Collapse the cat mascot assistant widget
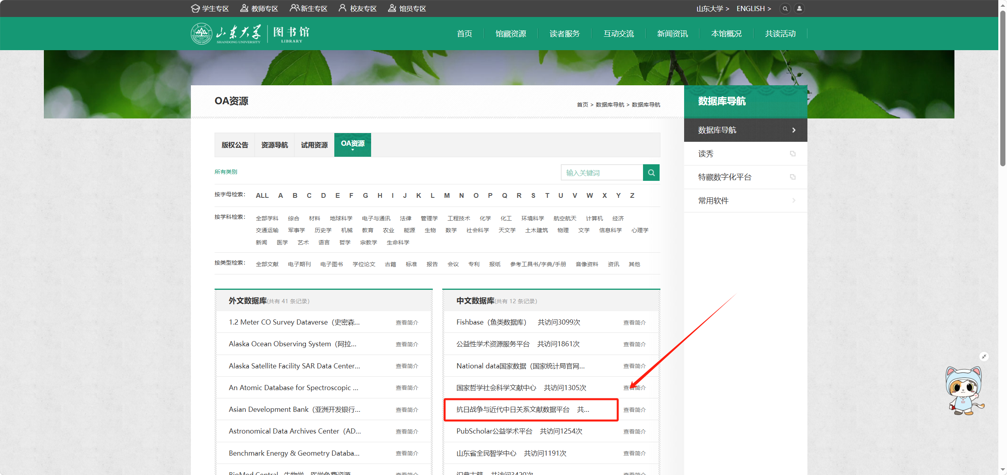The image size is (1007, 475). click(x=984, y=356)
